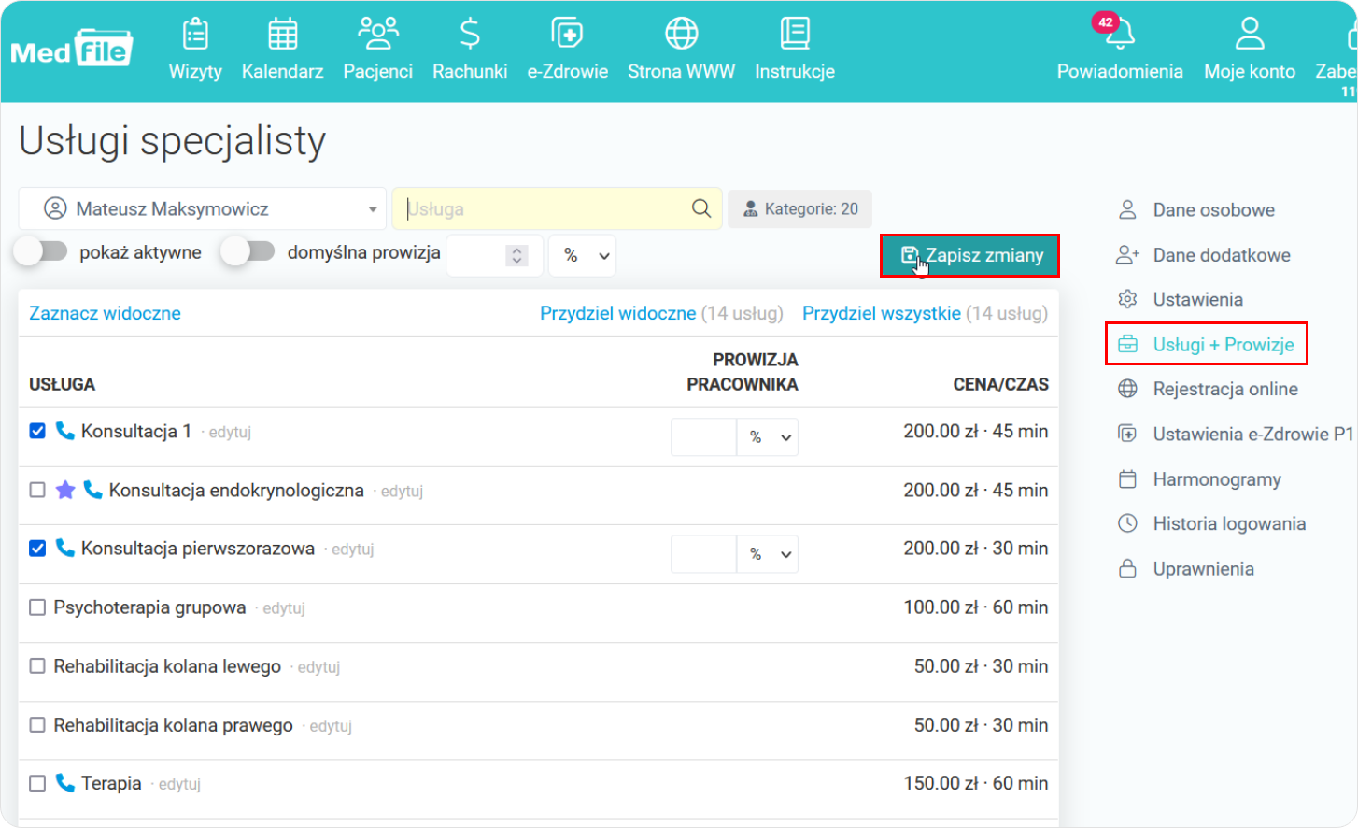This screenshot has width=1358, height=828.
Task: Click the phone icon next to Terapia
Action: click(x=64, y=782)
